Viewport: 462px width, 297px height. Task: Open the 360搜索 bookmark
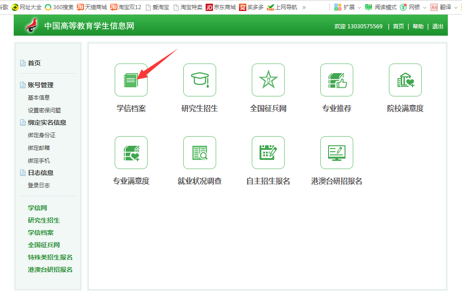(x=59, y=7)
